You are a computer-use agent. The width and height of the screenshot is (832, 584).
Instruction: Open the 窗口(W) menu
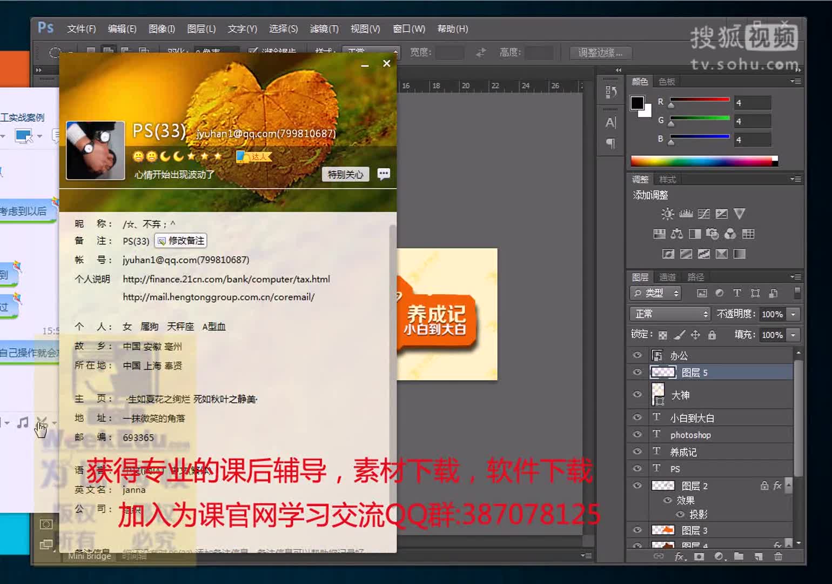(409, 29)
